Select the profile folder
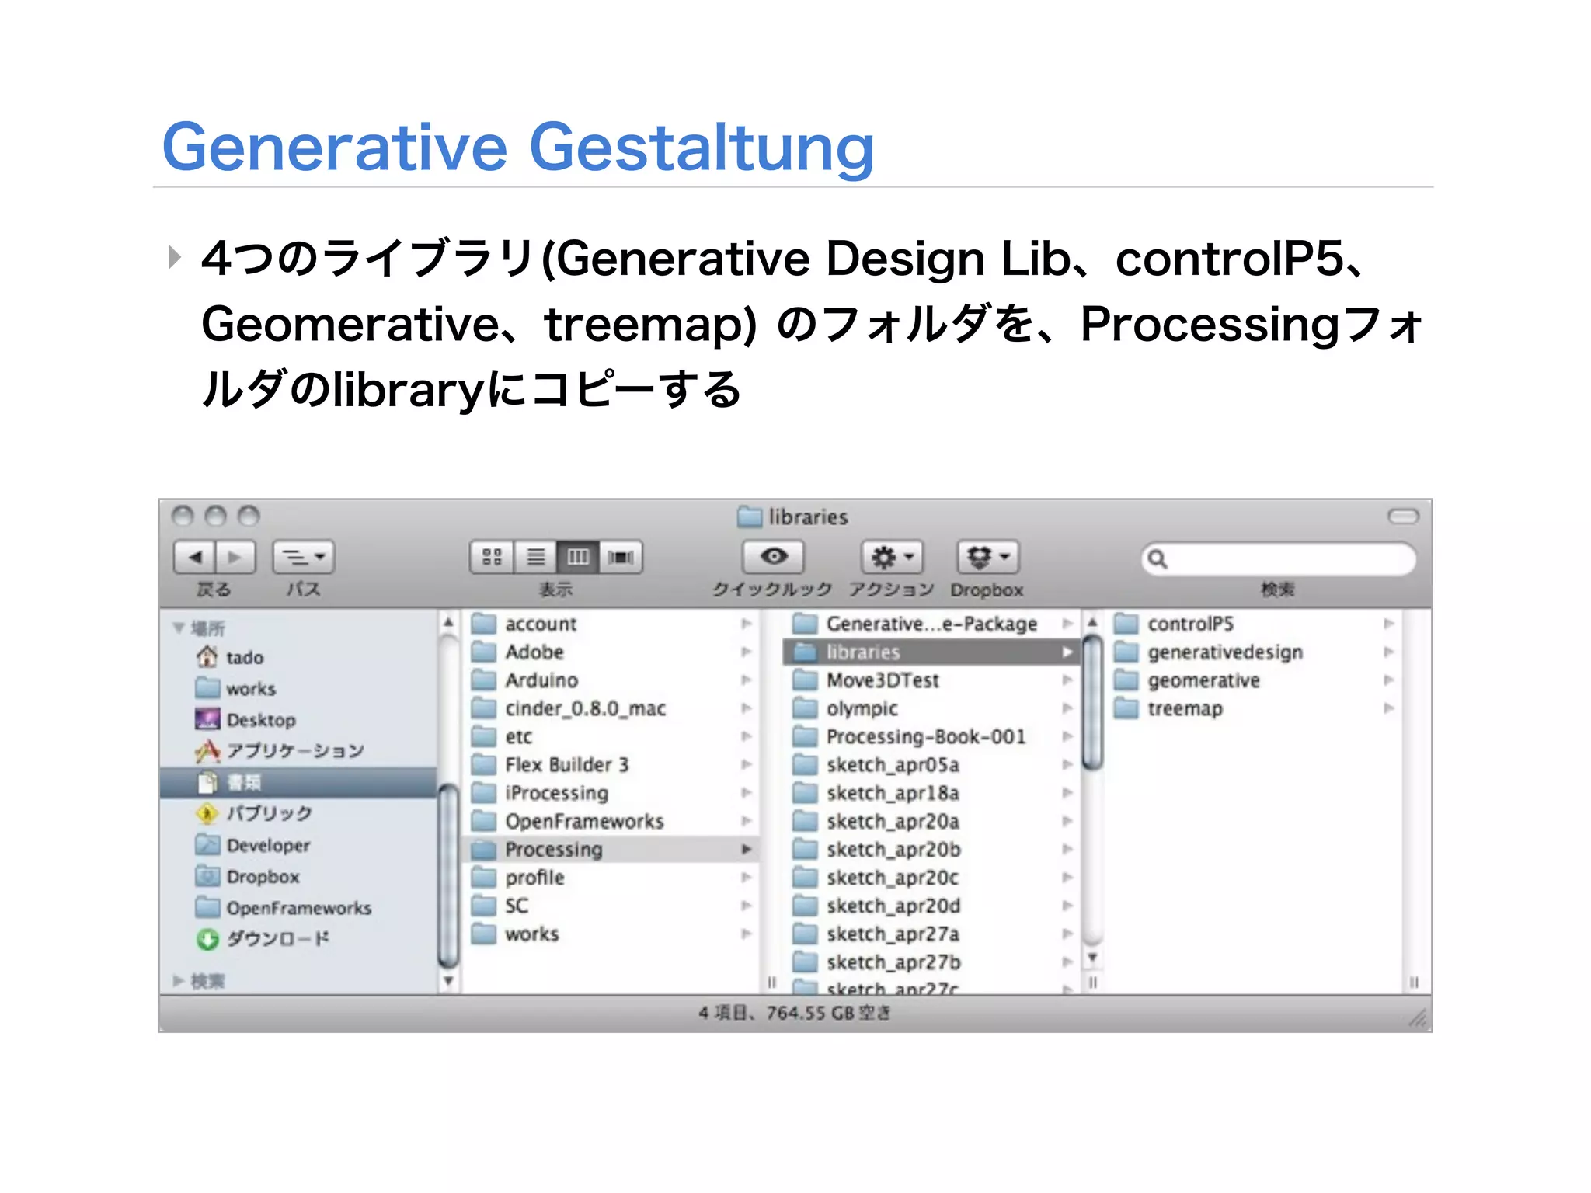Screen dimensions: 1591x1193 point(611,878)
